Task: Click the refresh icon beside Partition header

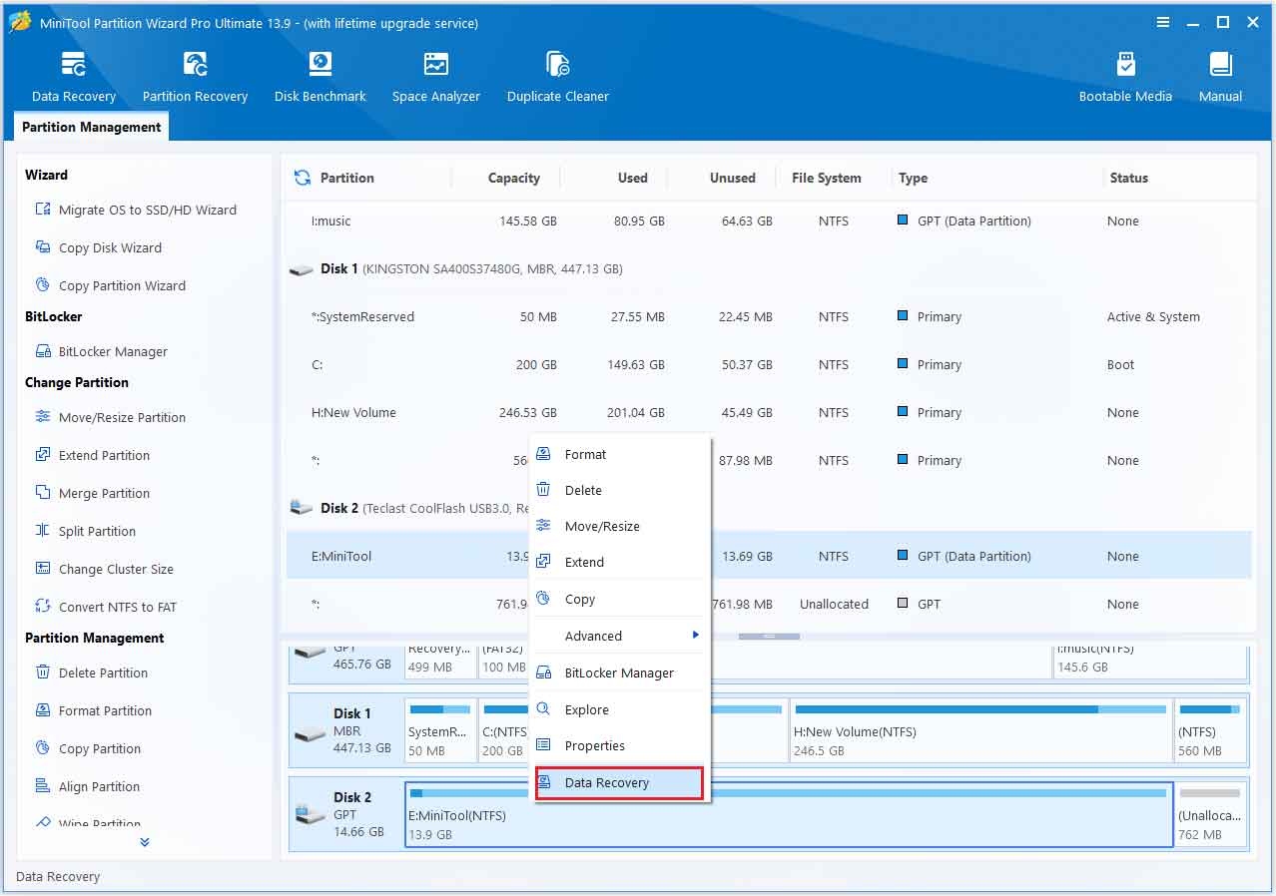Action: pos(302,178)
